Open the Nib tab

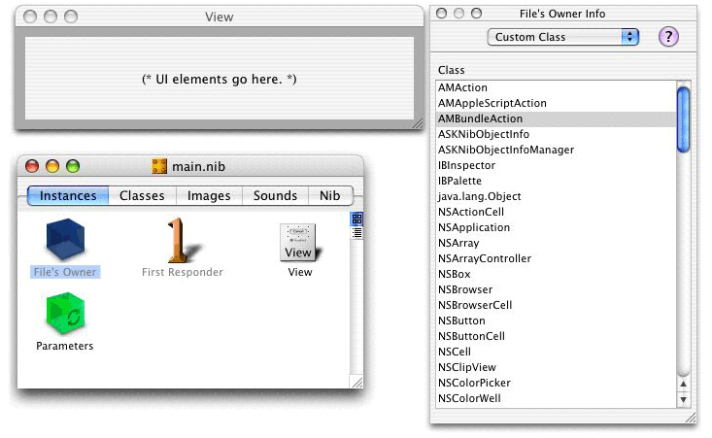[x=329, y=195]
